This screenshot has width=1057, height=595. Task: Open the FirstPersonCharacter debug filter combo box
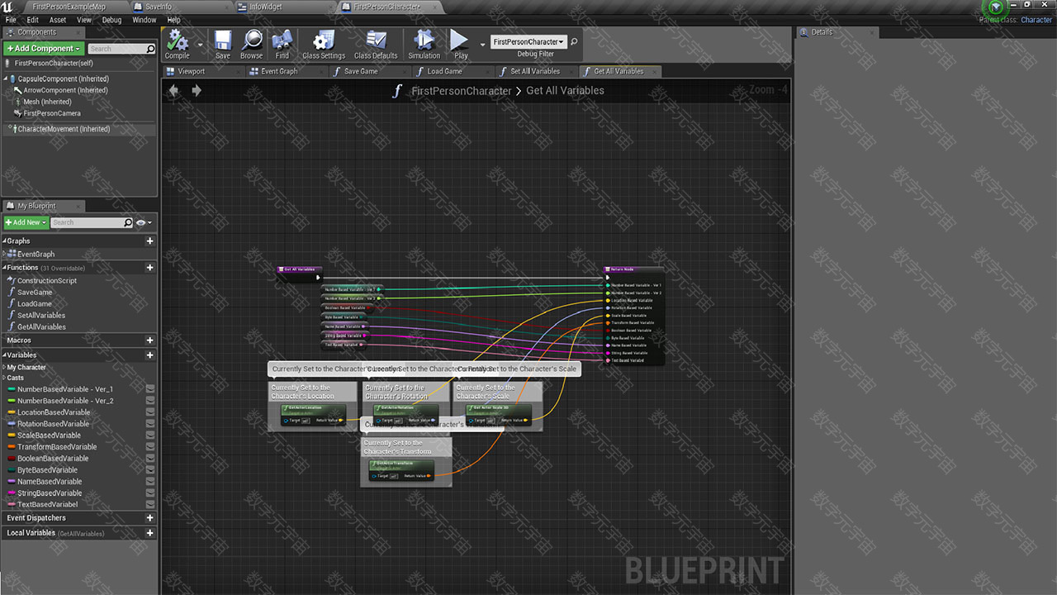click(x=528, y=41)
